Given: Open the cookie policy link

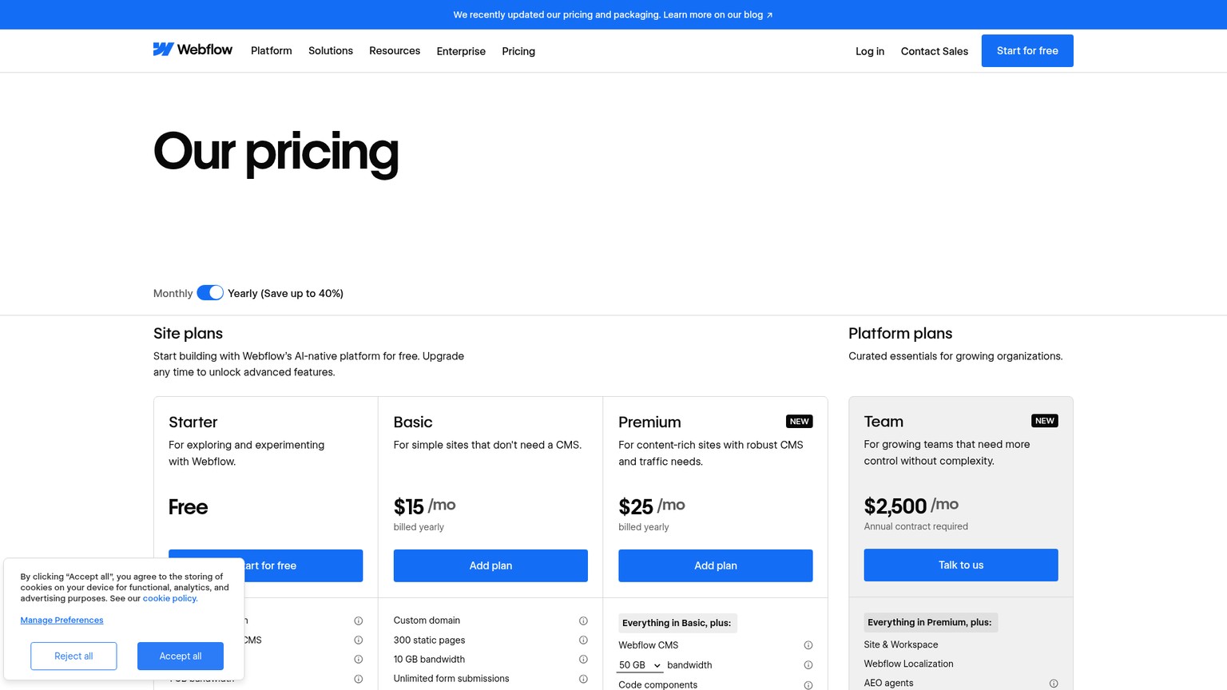Looking at the screenshot, I should 170,598.
